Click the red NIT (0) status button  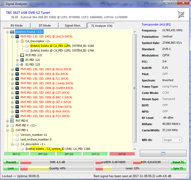coord(123,154)
